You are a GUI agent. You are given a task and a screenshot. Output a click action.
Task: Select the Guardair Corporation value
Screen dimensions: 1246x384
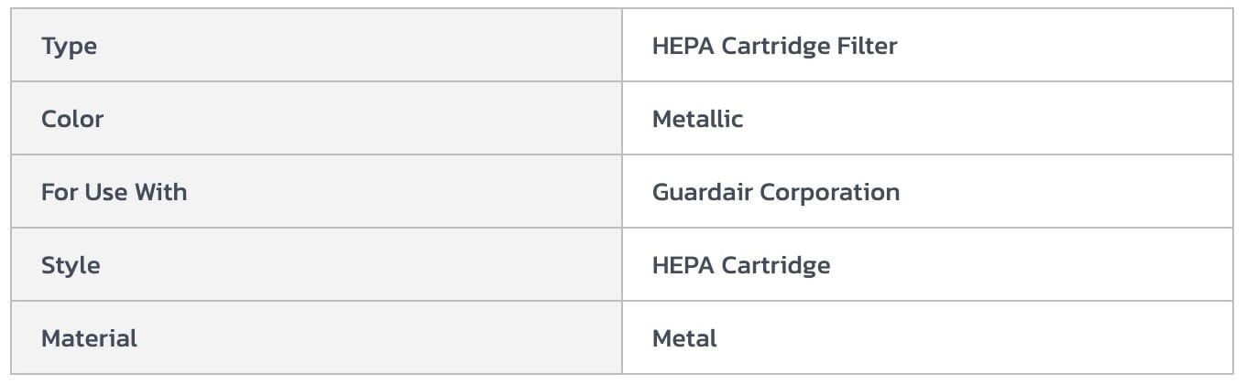(x=775, y=192)
